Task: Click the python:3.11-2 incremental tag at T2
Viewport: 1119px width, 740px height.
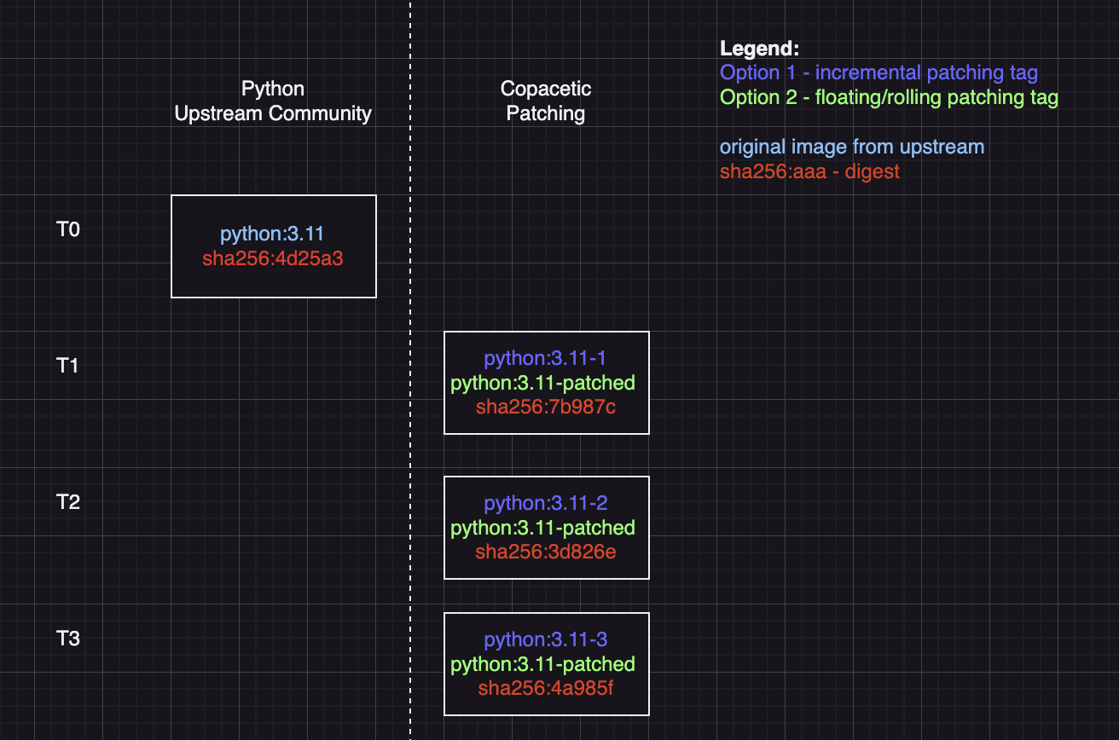Action: (546, 503)
